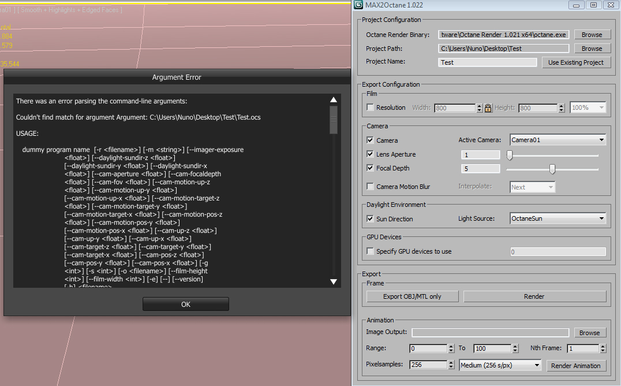621x386 pixels.
Task: Click the Height spinner arrows
Action: click(x=561, y=108)
